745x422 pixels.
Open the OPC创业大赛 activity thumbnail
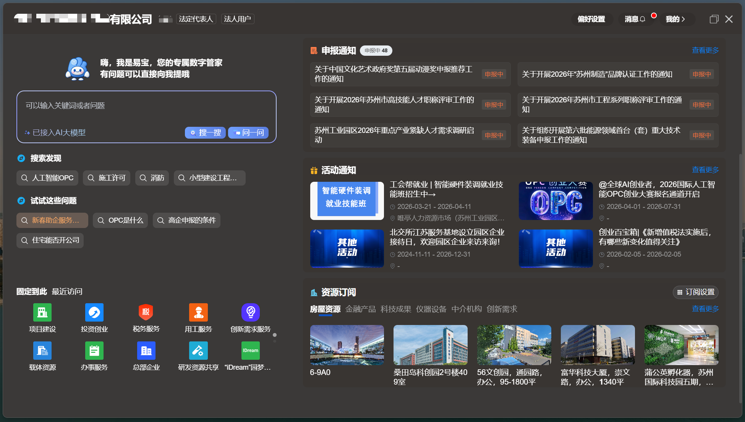point(556,201)
